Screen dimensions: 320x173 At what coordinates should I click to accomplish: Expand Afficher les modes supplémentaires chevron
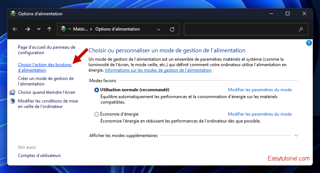click(x=296, y=136)
